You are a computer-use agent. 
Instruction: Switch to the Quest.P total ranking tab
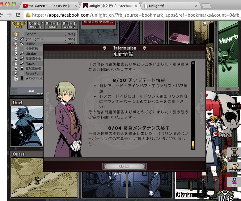53,25
